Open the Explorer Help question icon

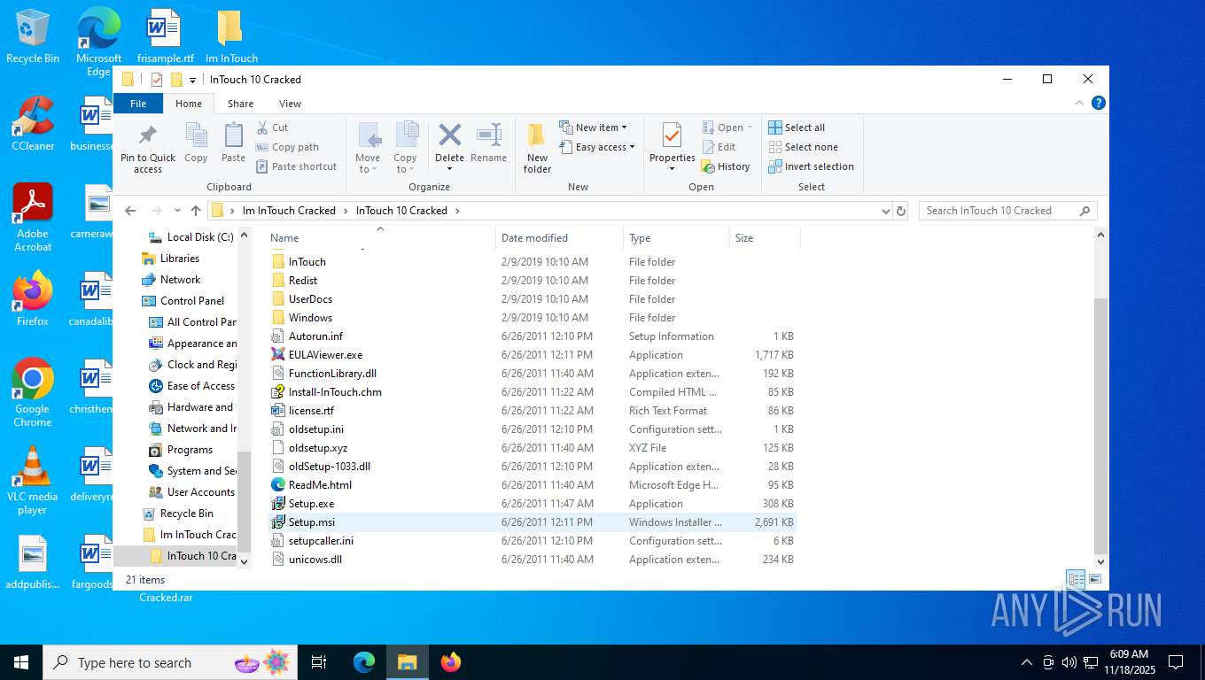(x=1099, y=104)
